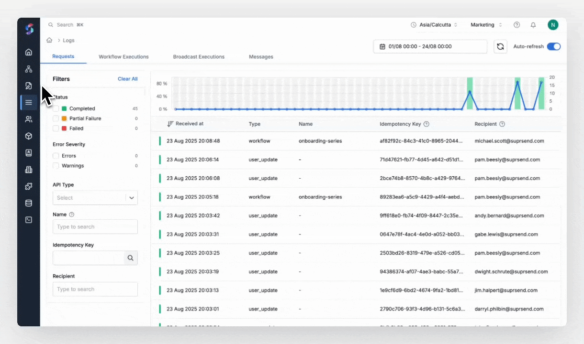Click recipient gabe.lewis@suprsend.com
Screen dimensions: 584x344
[506, 235]
